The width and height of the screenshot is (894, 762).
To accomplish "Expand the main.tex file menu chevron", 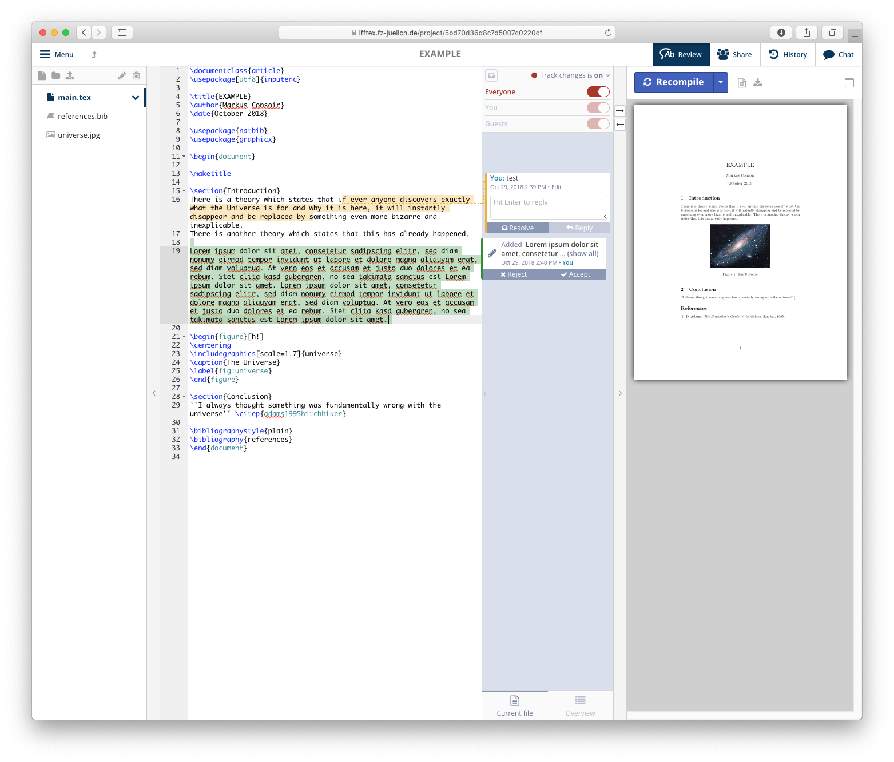I will coord(136,98).
